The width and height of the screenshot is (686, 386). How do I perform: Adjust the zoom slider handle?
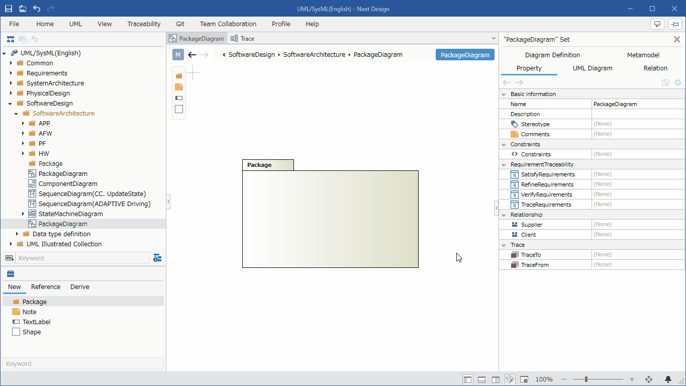click(586, 379)
